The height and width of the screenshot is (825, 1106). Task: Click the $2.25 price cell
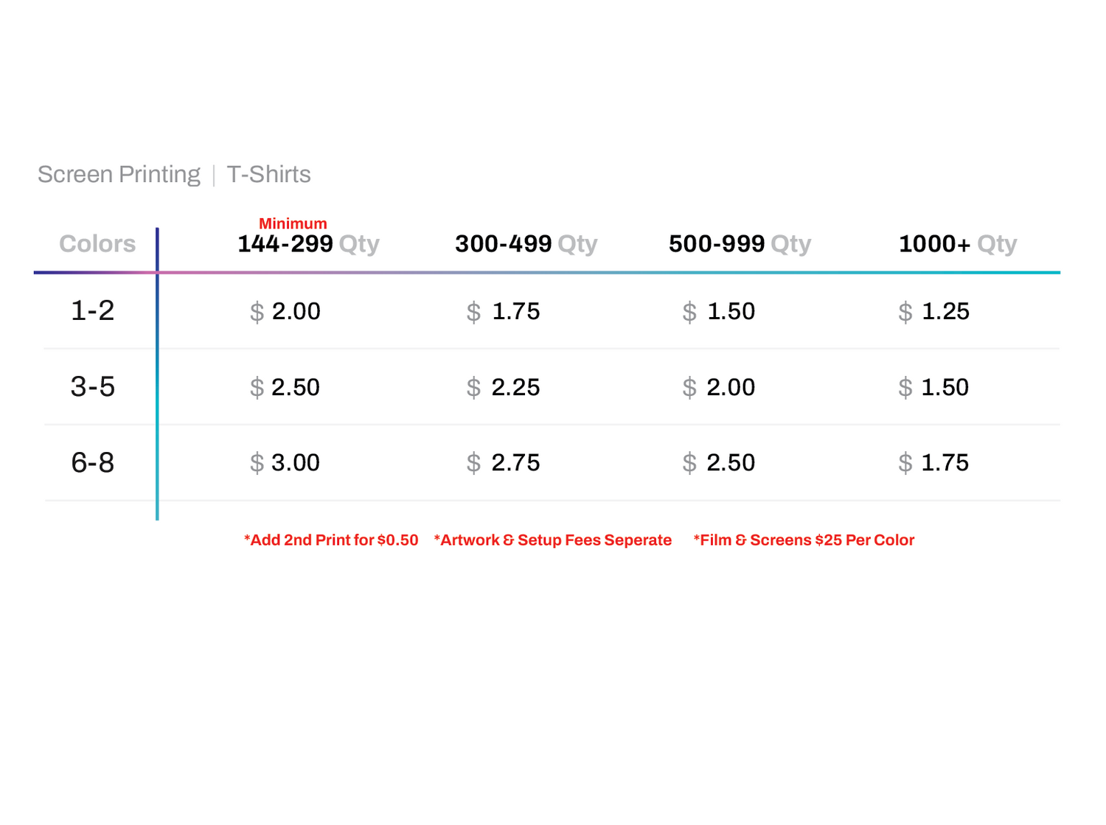[x=504, y=388]
